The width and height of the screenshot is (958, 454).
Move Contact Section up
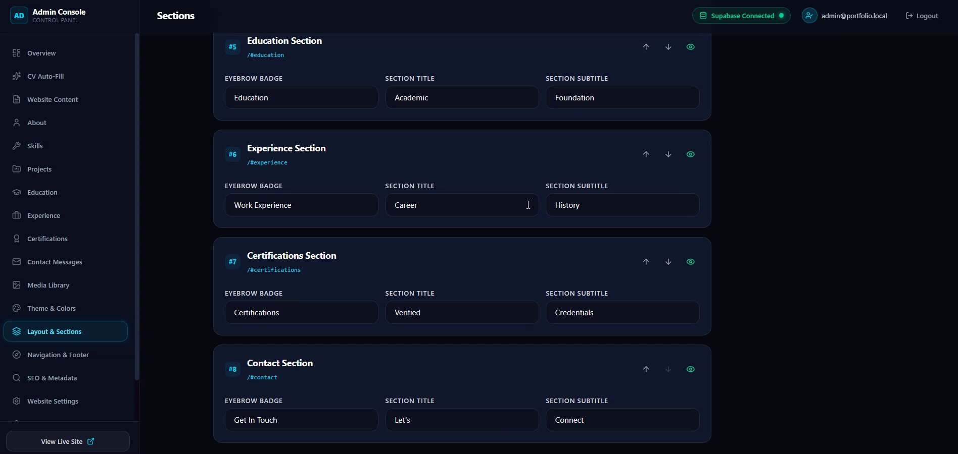coord(646,369)
